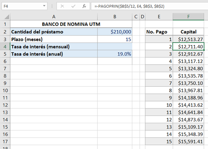The image size is (208, 149).
Task: Select column F header
Action: coord(188,17)
